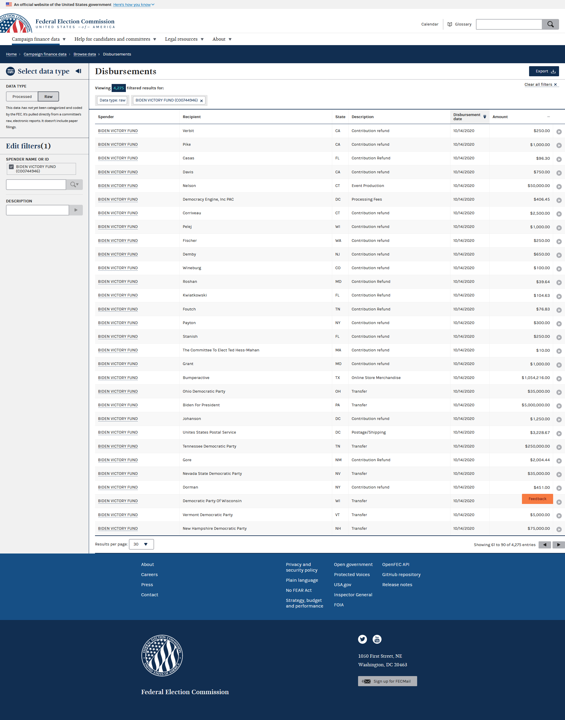Viewport: 565px width, 720px height.
Task: Go to Campaign finance data breadcrumb
Action: [x=45, y=54]
